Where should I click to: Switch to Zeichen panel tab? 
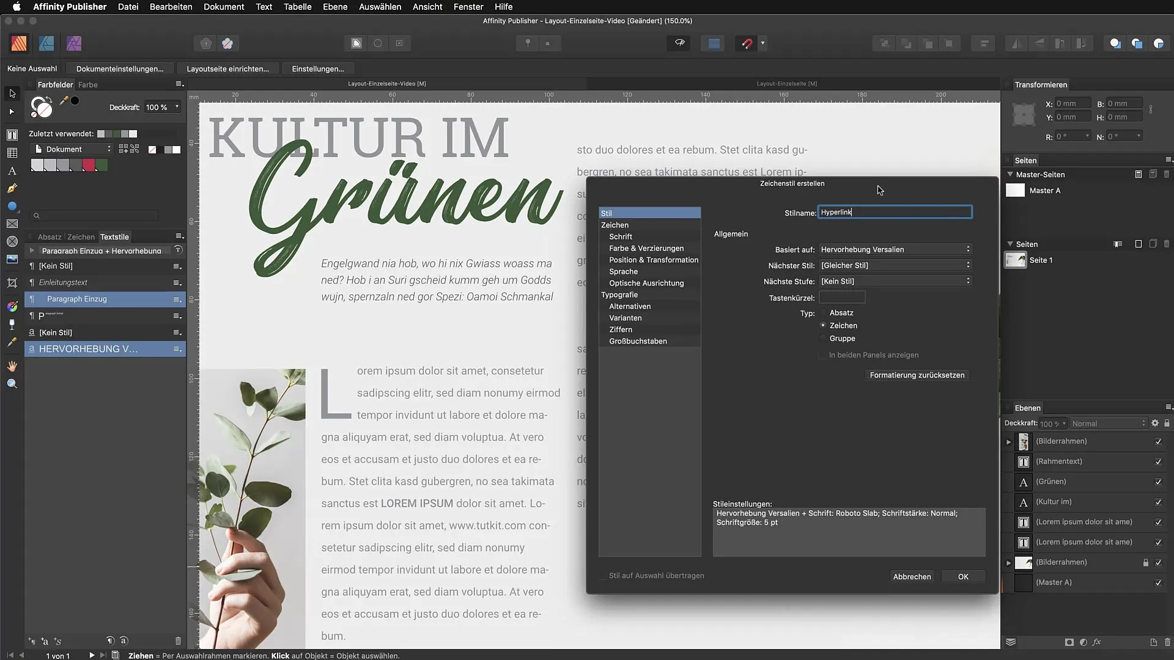(81, 237)
